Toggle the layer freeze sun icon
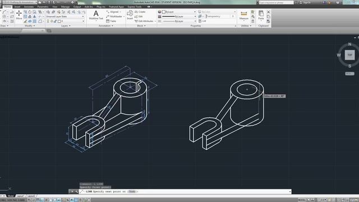The image size is (359, 202). (x=52, y=21)
